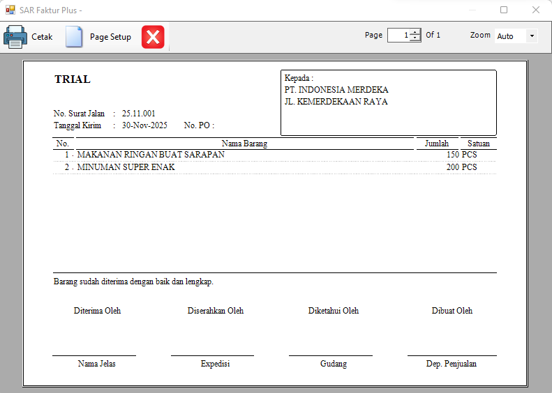
Task: Click the Jumlah column header
Action: point(437,144)
